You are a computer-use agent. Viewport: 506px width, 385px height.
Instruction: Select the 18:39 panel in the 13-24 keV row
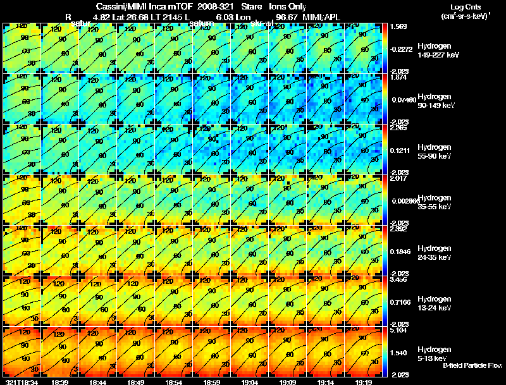coord(59,302)
